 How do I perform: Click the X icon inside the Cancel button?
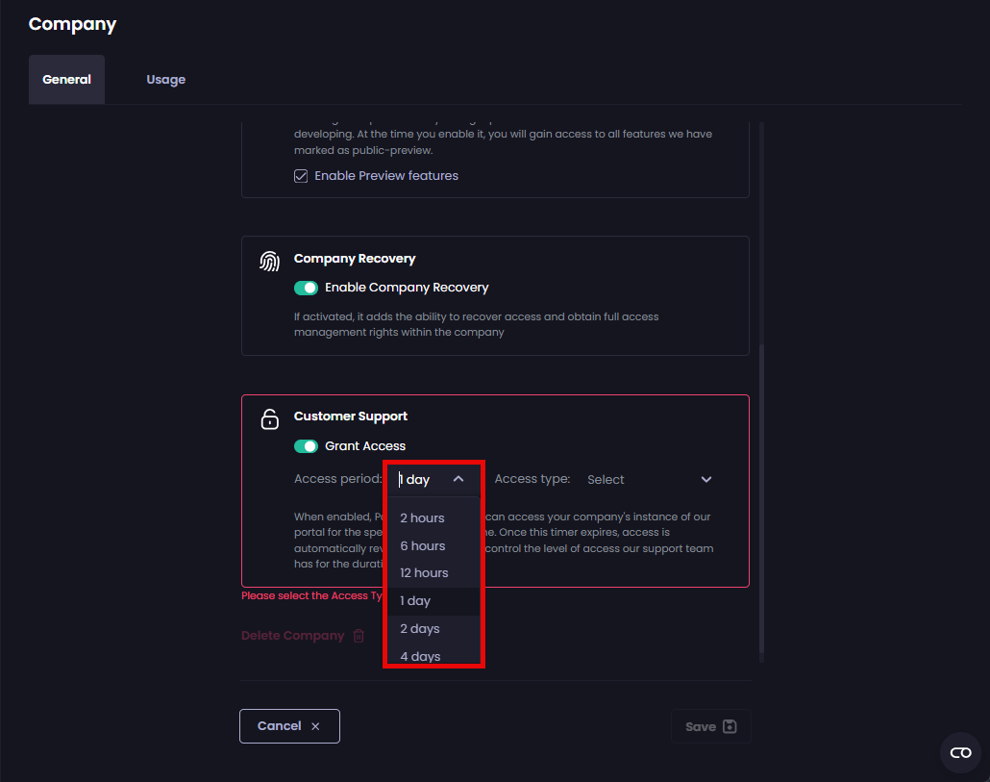(315, 726)
